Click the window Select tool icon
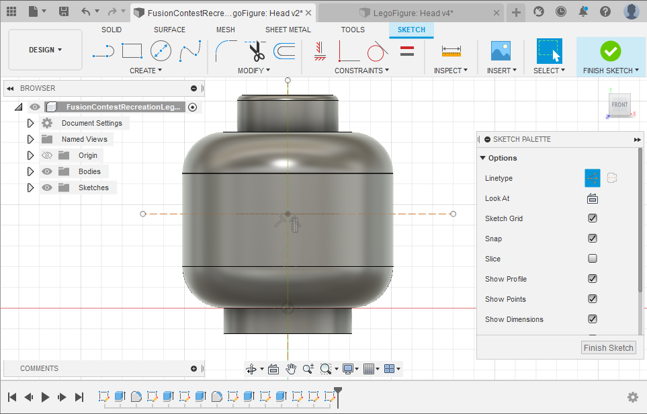 tap(549, 51)
